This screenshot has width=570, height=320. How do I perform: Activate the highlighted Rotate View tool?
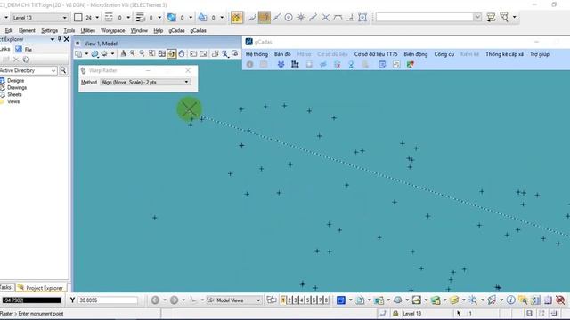tap(172, 54)
